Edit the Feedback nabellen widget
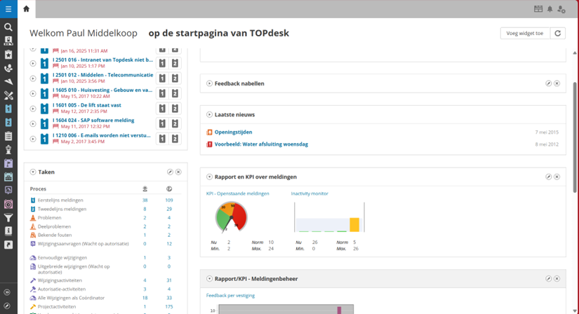Image resolution: width=579 pixels, height=314 pixels. coord(549,83)
